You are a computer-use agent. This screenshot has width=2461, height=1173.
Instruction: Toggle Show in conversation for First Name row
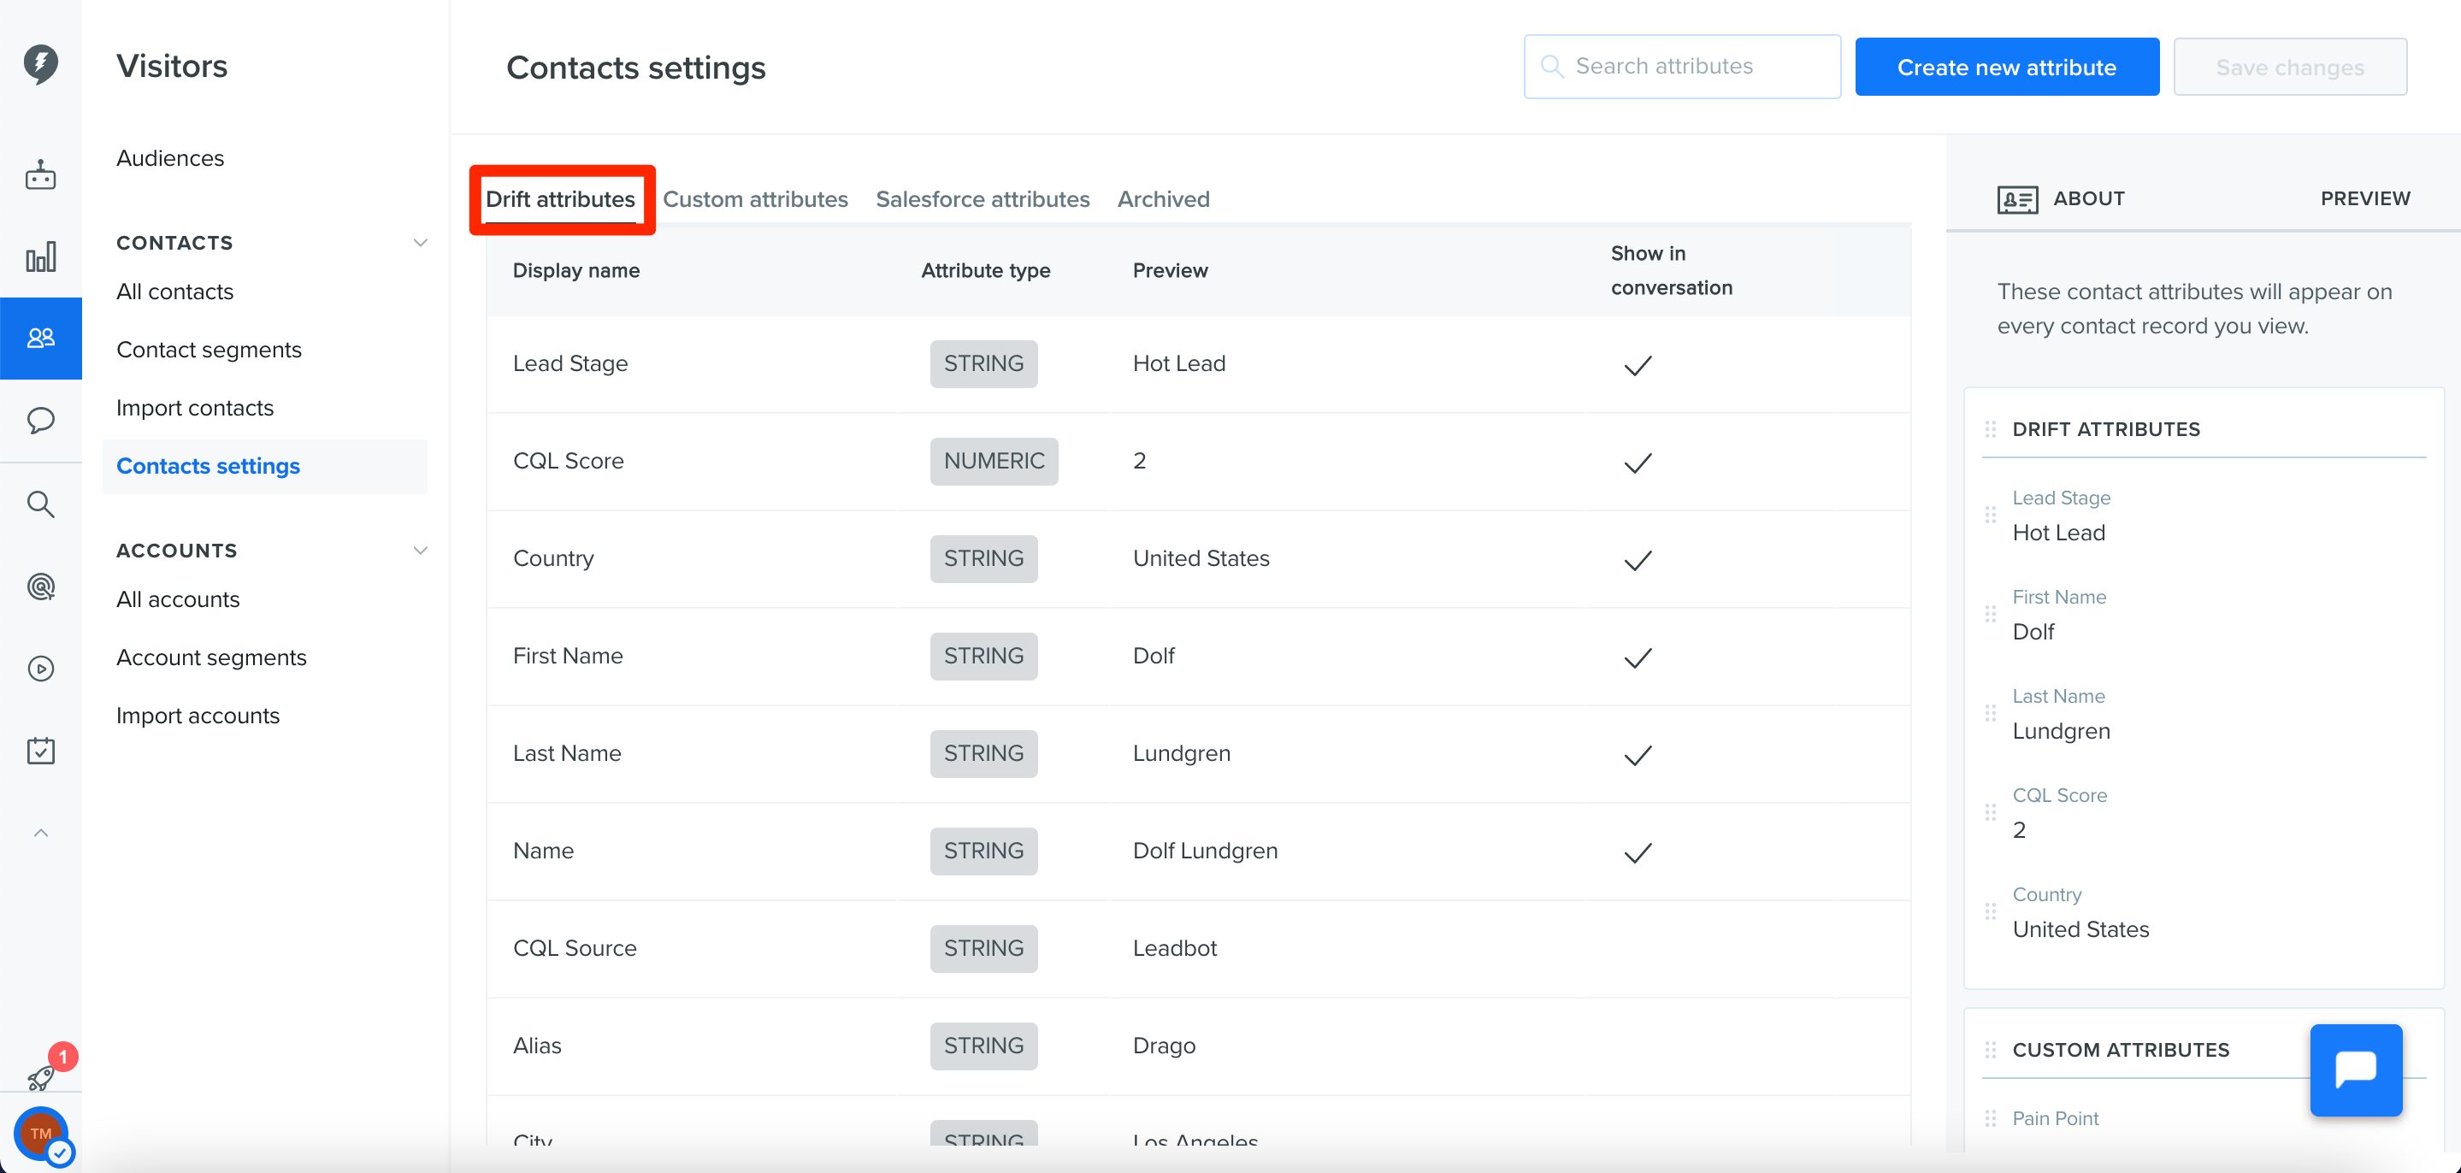point(1638,658)
